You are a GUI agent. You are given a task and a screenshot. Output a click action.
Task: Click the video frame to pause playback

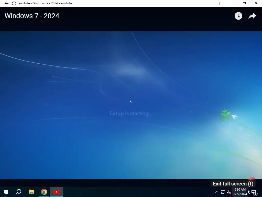click(x=131, y=105)
